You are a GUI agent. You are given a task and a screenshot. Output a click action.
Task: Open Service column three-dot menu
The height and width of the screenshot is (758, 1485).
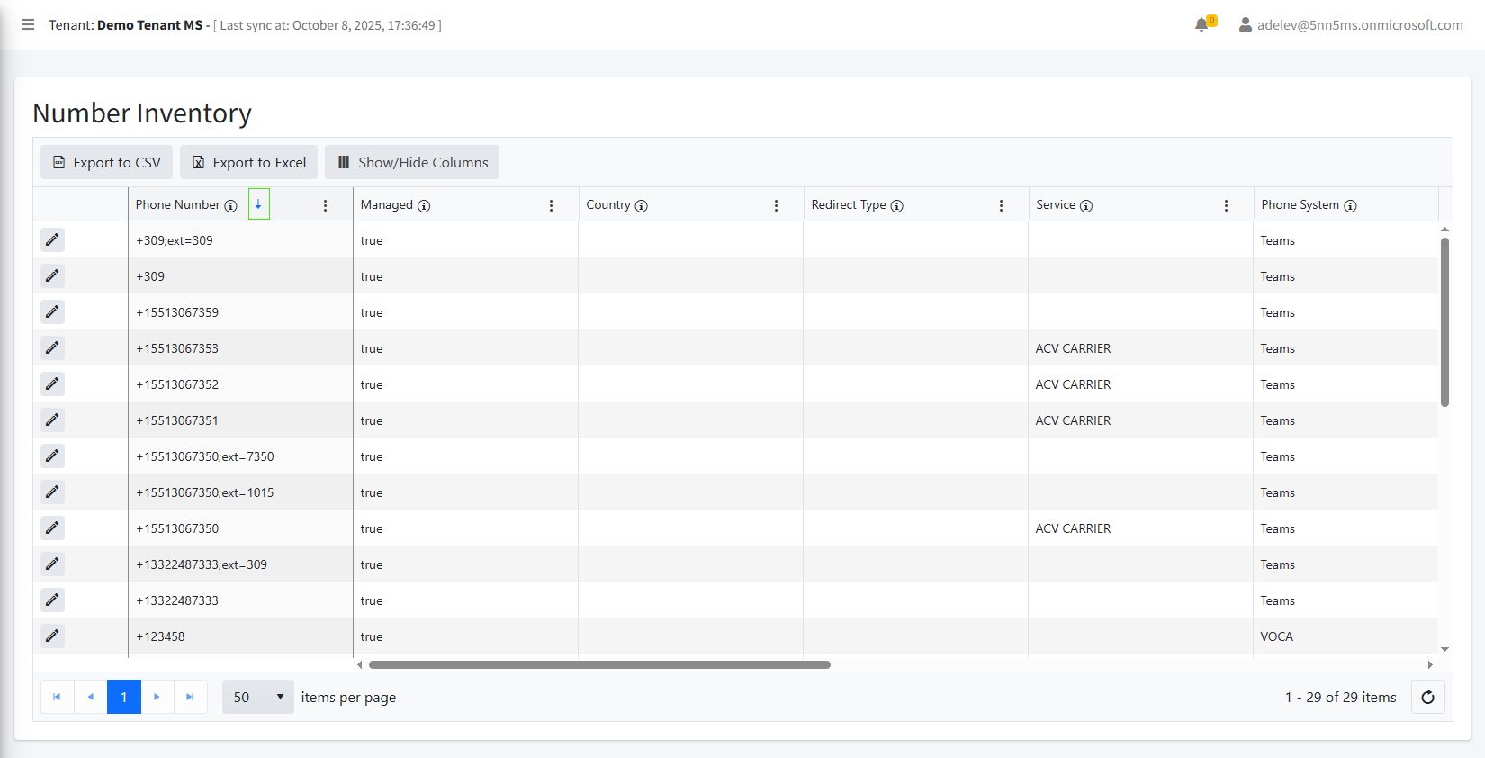click(x=1226, y=206)
